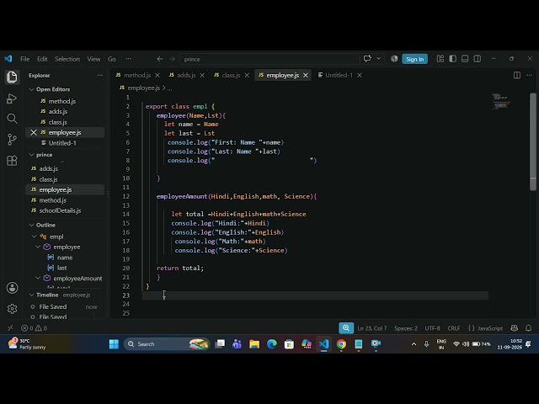Collapse the employeeAmount outline node
This screenshot has height=404, width=539.
38,279
